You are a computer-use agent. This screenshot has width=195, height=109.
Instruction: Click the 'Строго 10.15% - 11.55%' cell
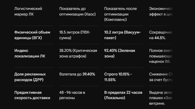coord(118,77)
